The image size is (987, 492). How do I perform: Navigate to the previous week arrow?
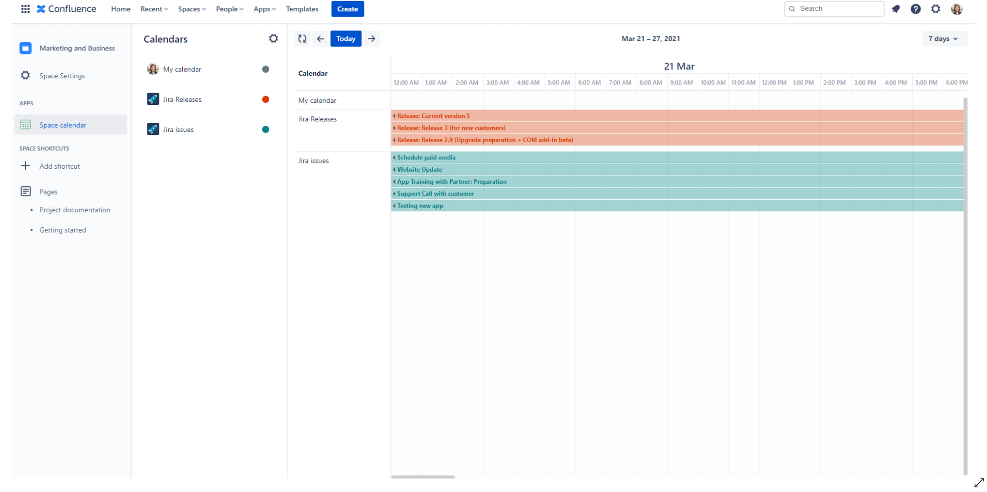coord(320,38)
